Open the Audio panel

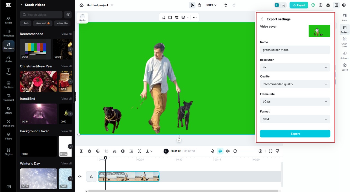(8, 59)
